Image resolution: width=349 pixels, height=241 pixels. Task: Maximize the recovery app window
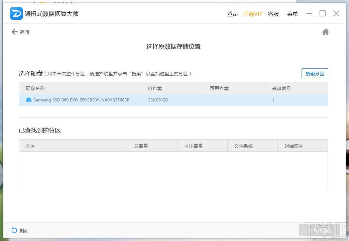(323, 14)
